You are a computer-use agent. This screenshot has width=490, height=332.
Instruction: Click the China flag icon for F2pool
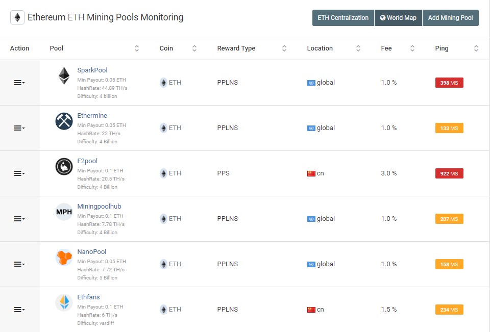point(311,173)
